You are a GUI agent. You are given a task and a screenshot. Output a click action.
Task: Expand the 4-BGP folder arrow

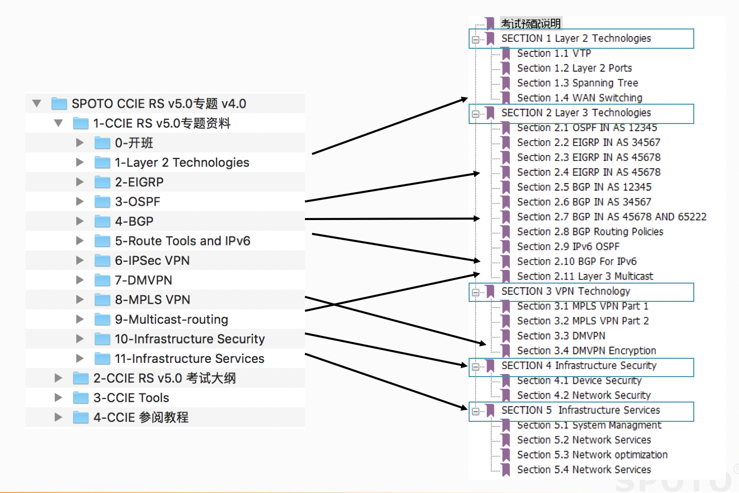[x=80, y=221]
